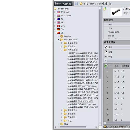The height and width of the screenshot is (130, 130).
Task: Click the ANSI Inch US flag icon
Action: pyautogui.click(x=58, y=12)
